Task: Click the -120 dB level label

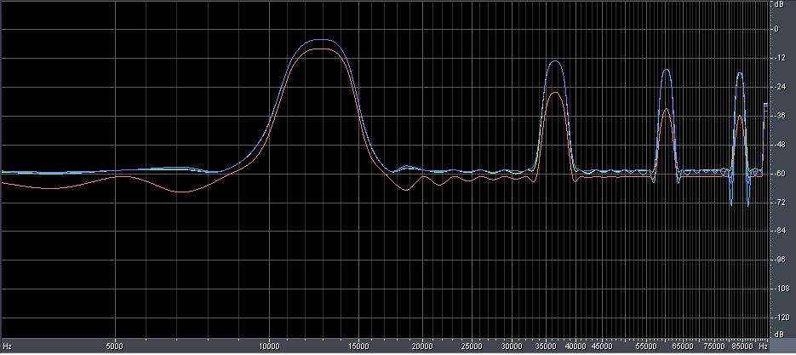Action: (x=781, y=318)
